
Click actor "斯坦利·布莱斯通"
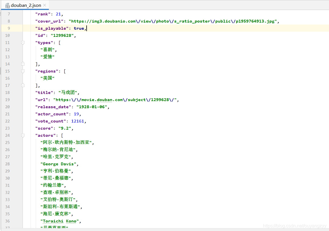pos(60,207)
